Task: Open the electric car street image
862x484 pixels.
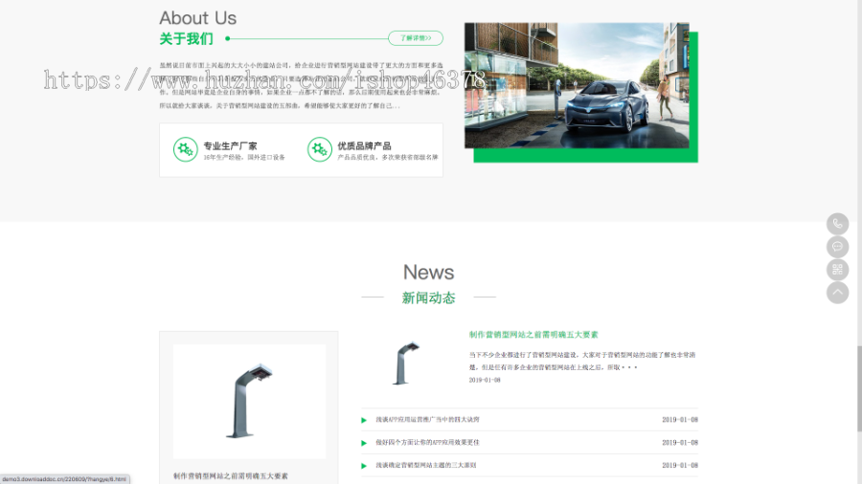Action: (x=577, y=85)
